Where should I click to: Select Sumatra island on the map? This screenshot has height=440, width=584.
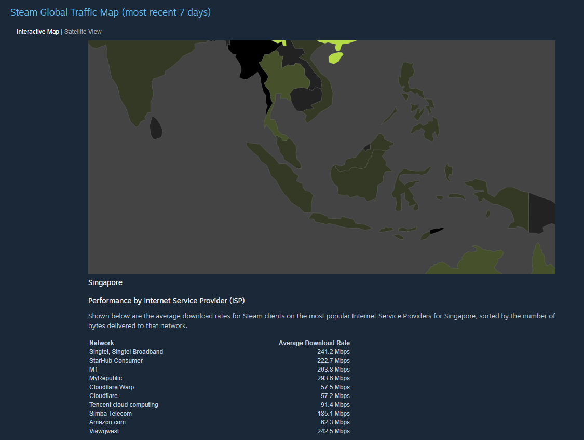(x=281, y=175)
